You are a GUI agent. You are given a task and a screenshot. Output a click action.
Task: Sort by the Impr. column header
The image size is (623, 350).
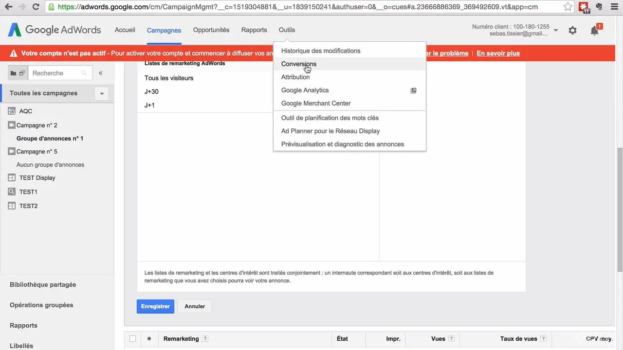click(393, 339)
